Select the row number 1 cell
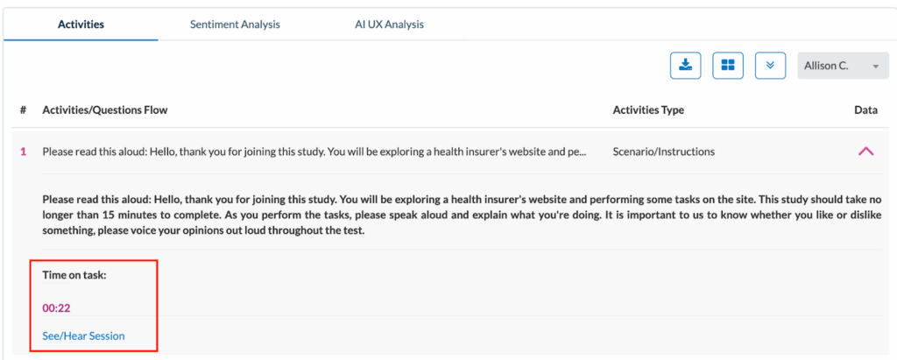897x360 pixels. [23, 152]
